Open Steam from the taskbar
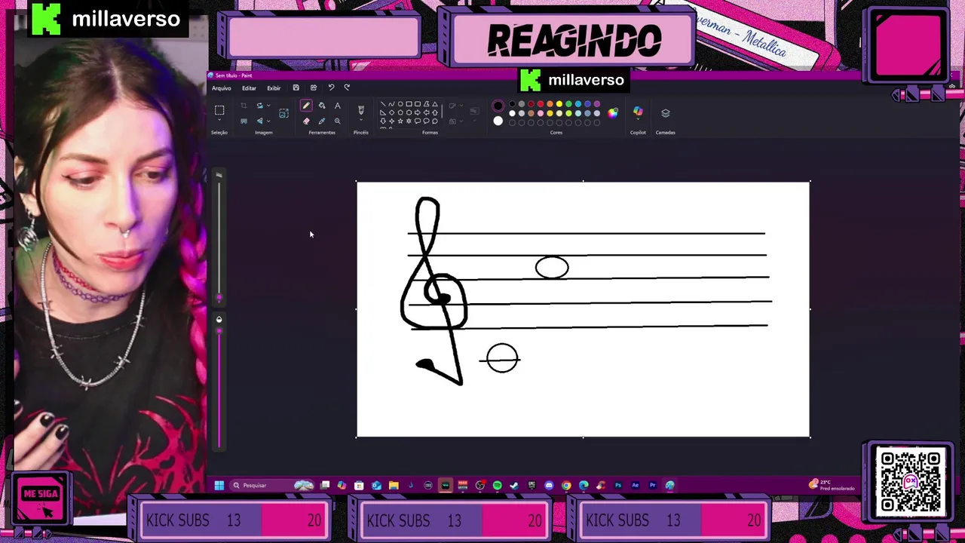 tap(514, 485)
